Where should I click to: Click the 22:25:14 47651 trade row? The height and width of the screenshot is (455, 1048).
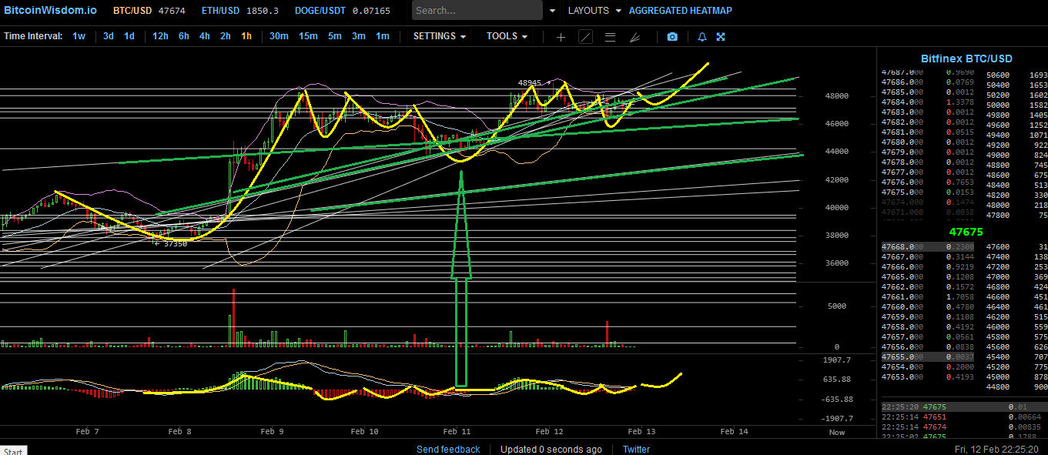tap(963, 417)
